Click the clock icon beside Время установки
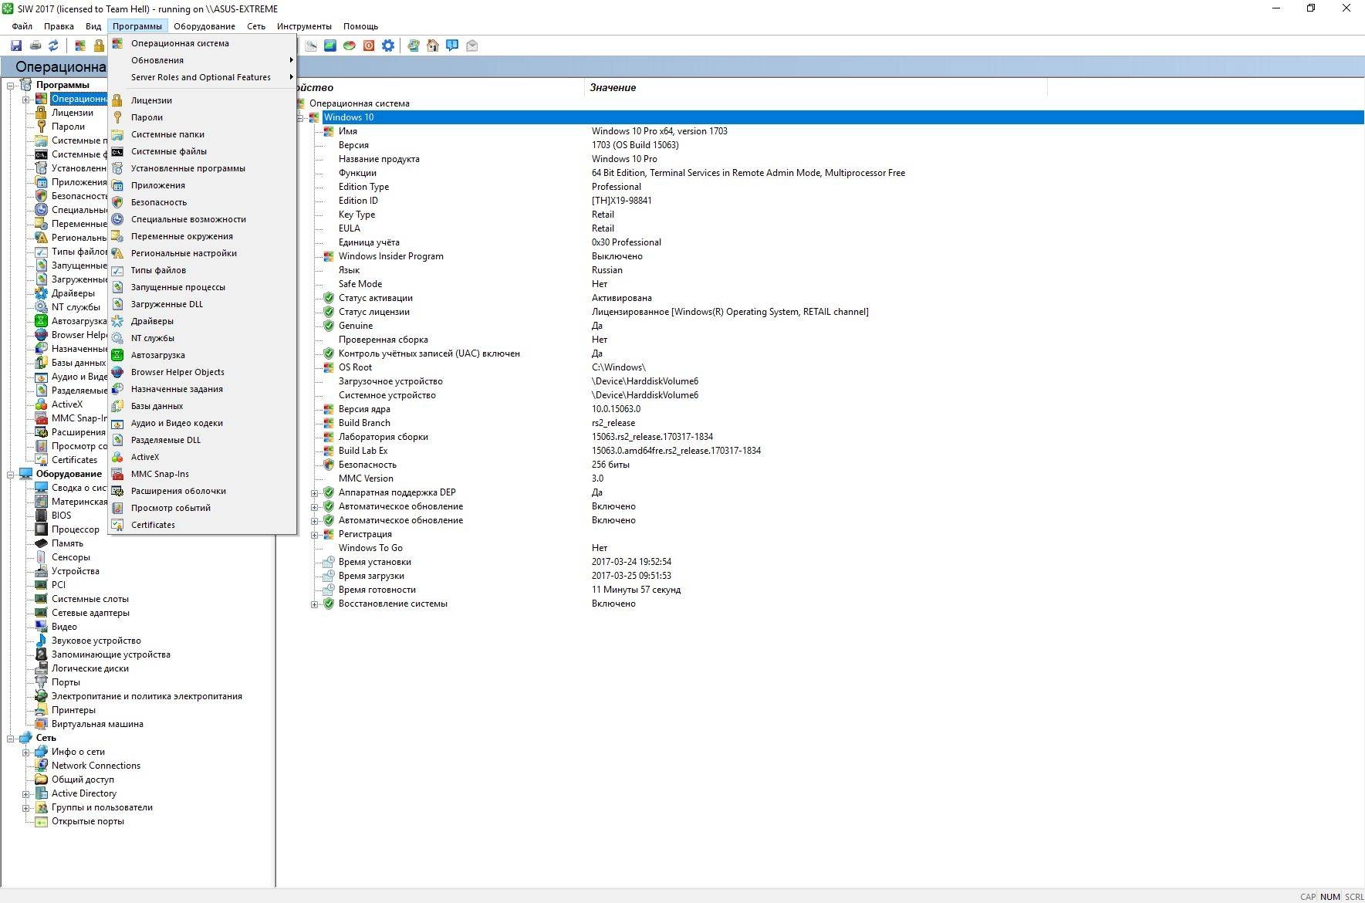This screenshot has height=903, width=1365. (329, 562)
